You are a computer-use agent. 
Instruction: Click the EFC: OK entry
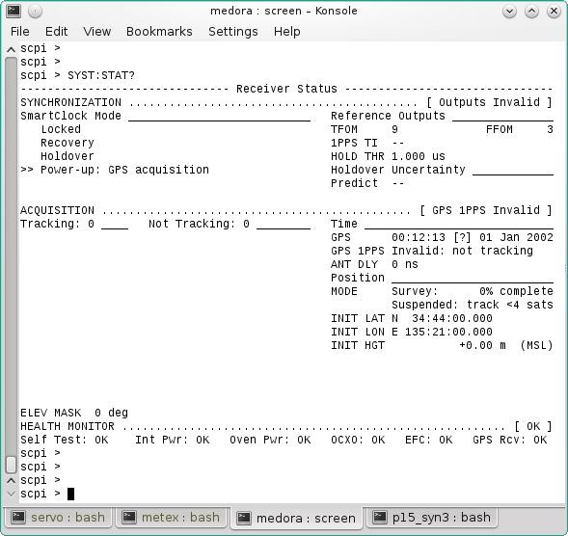coord(428,440)
